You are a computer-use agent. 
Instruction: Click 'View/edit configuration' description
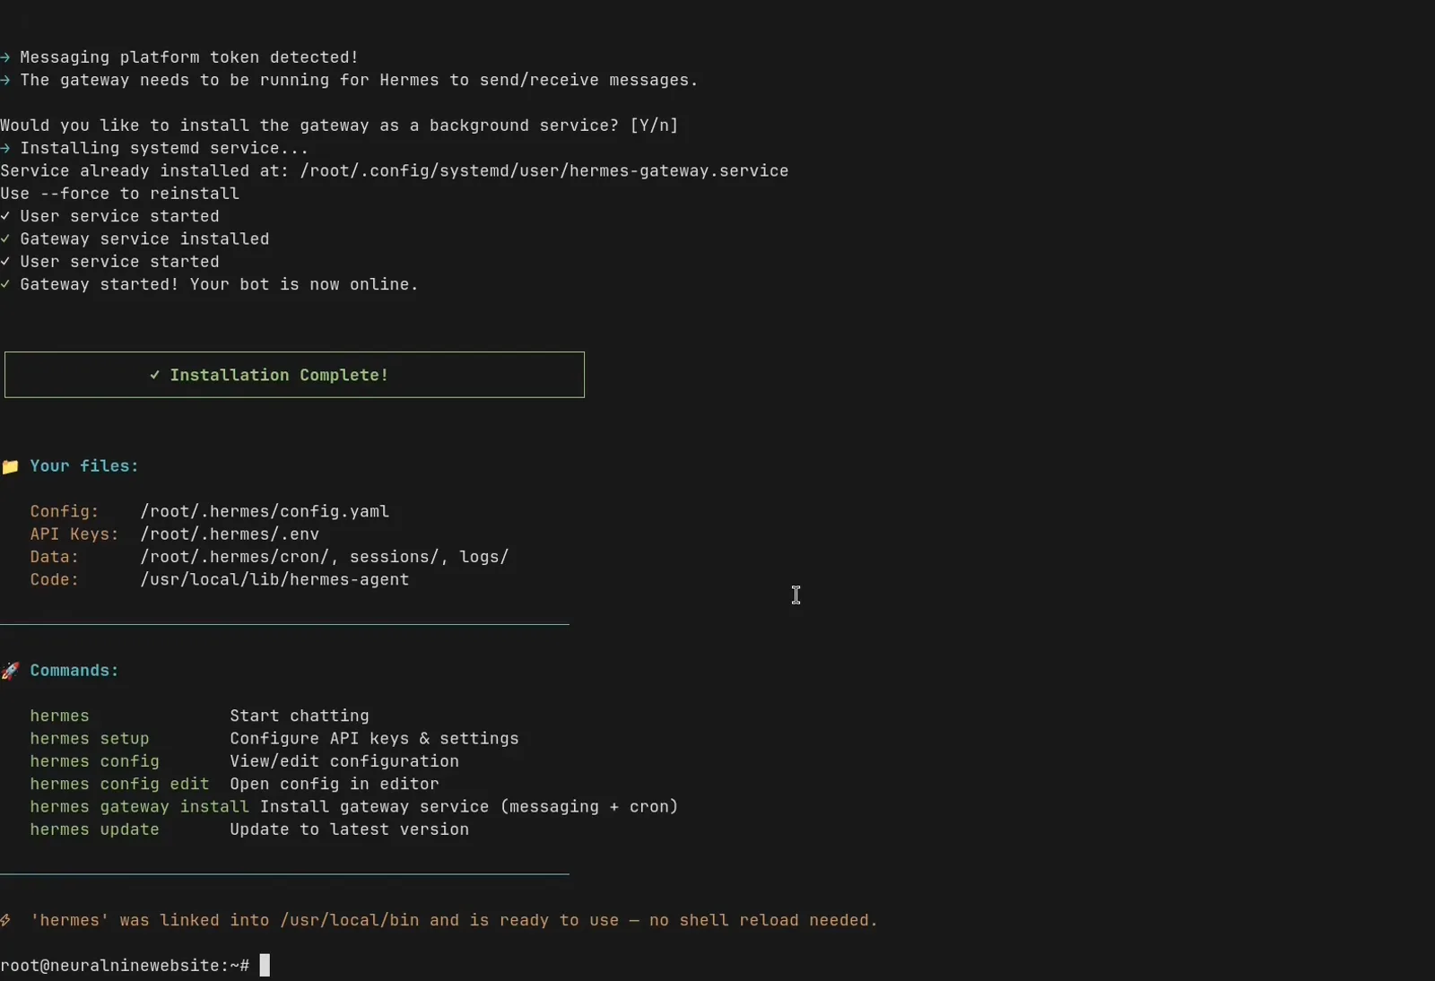pos(344,761)
